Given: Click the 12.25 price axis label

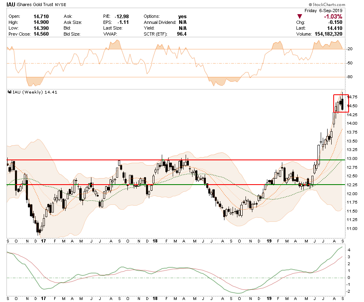Looking at the screenshot, I should [x=352, y=185].
